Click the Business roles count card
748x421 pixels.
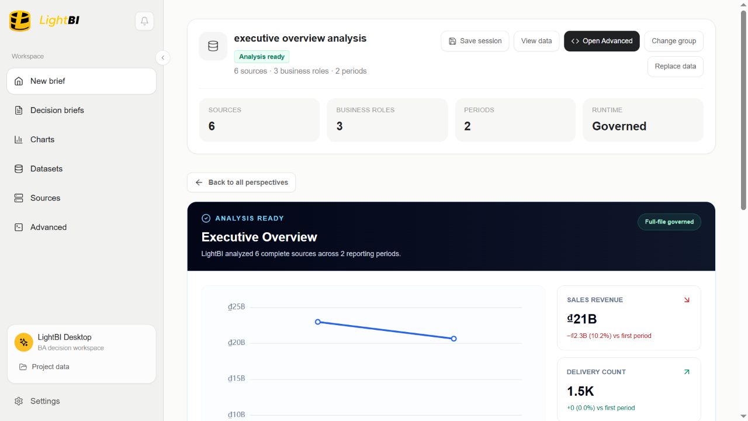387,120
